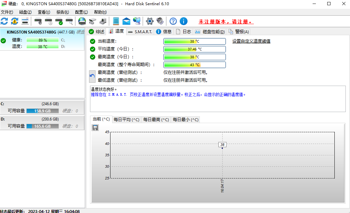This screenshot has height=213, width=350.
Task: Save the temperature graph with floppy icon
Action: point(95,128)
